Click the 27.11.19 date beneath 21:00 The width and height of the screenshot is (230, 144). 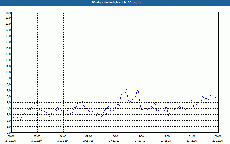pyautogui.click(x=192, y=141)
